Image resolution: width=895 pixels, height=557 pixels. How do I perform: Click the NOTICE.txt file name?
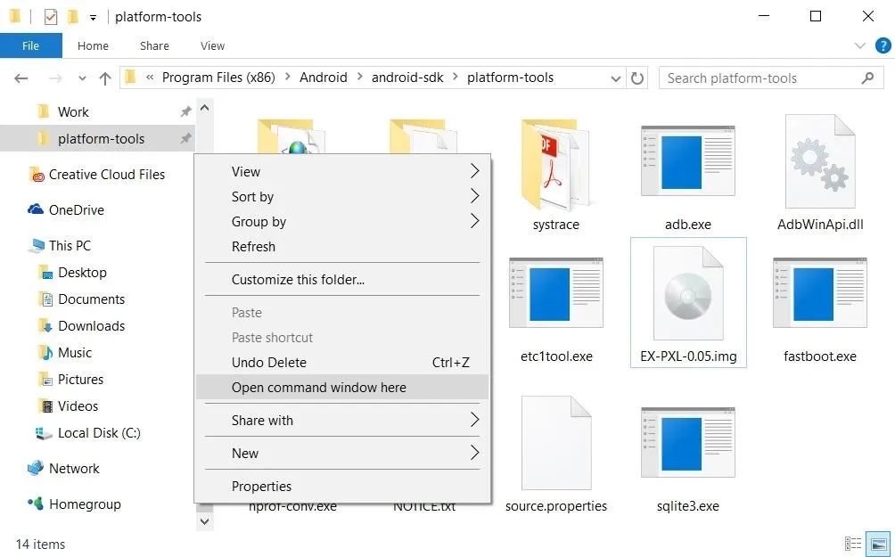(424, 506)
